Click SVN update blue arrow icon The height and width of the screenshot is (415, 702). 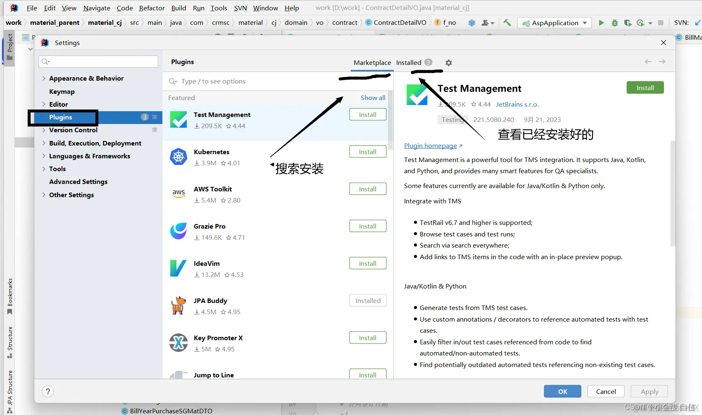point(698,23)
